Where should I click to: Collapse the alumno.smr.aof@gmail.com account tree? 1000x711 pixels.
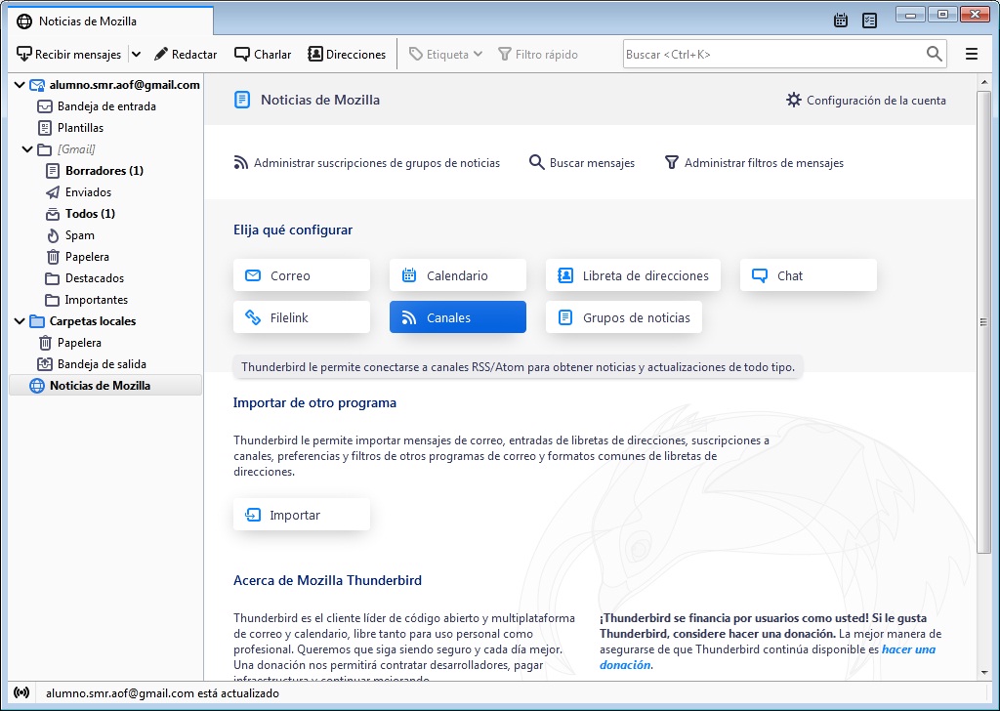20,85
